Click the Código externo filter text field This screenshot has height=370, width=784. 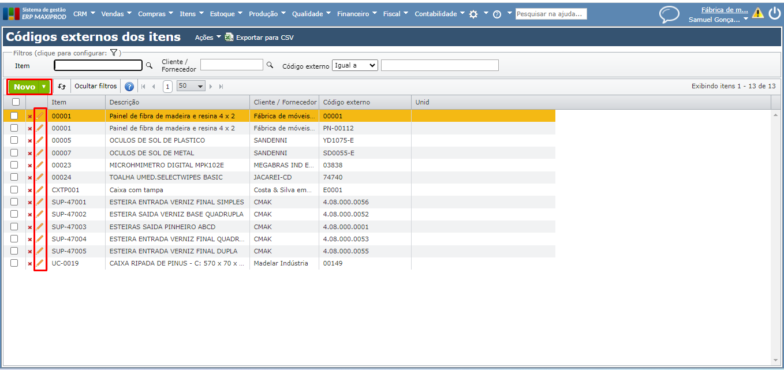(x=439, y=66)
